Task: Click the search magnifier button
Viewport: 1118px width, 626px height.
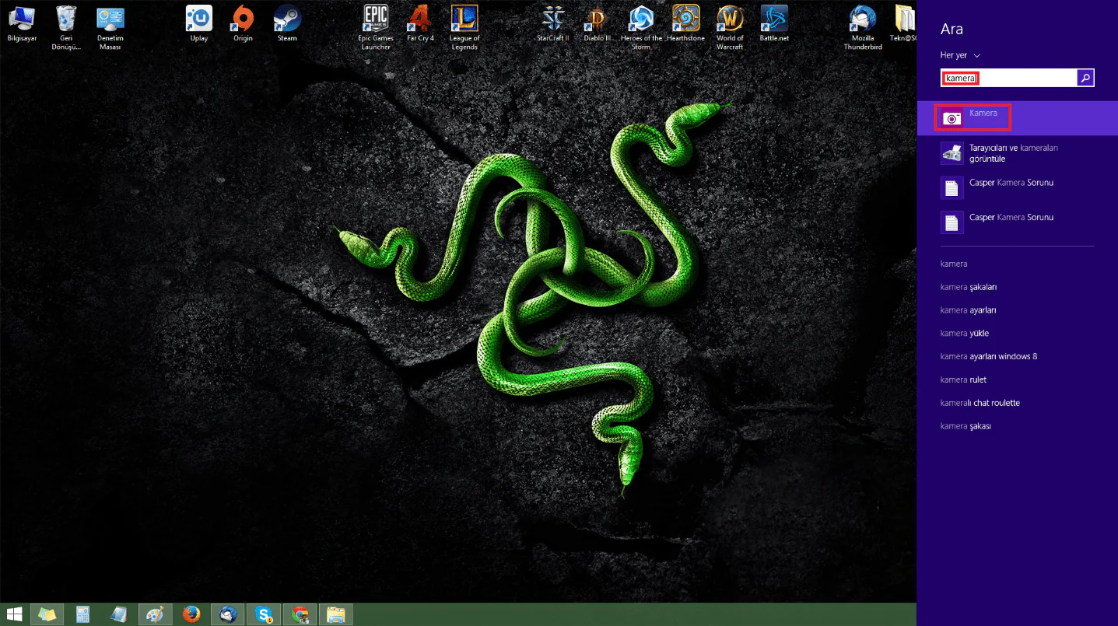Action: click(x=1085, y=78)
